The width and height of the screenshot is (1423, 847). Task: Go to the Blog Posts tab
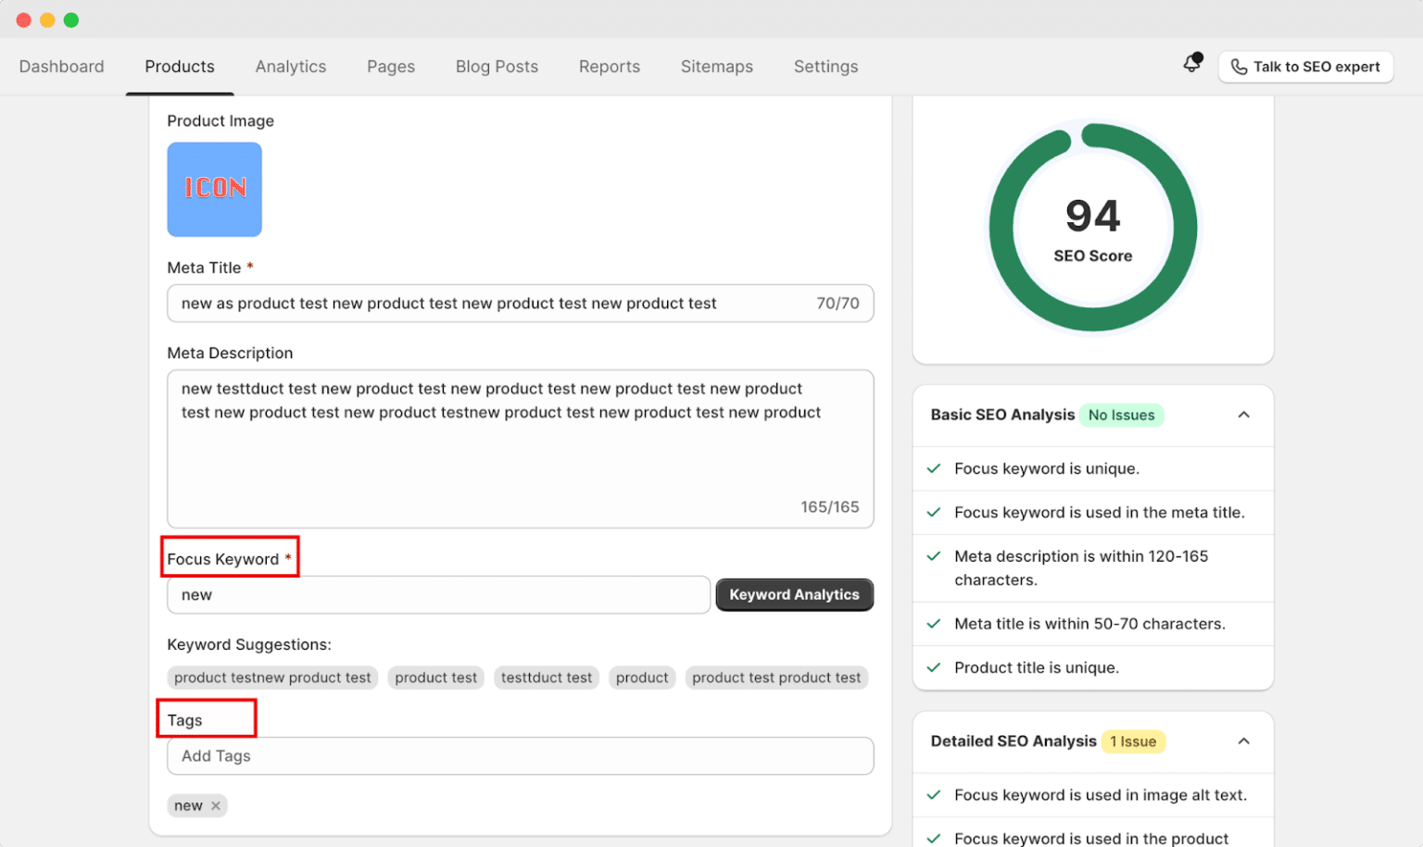(497, 66)
